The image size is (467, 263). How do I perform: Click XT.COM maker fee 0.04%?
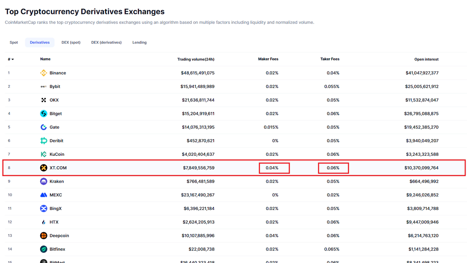point(272,168)
